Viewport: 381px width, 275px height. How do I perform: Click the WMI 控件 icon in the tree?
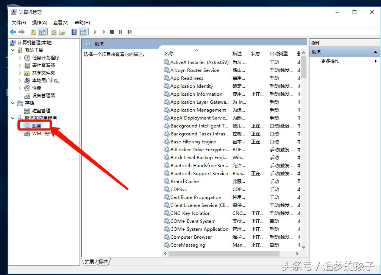(27, 134)
